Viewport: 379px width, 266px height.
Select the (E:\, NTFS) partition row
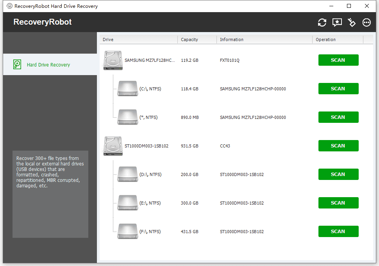tap(150, 203)
